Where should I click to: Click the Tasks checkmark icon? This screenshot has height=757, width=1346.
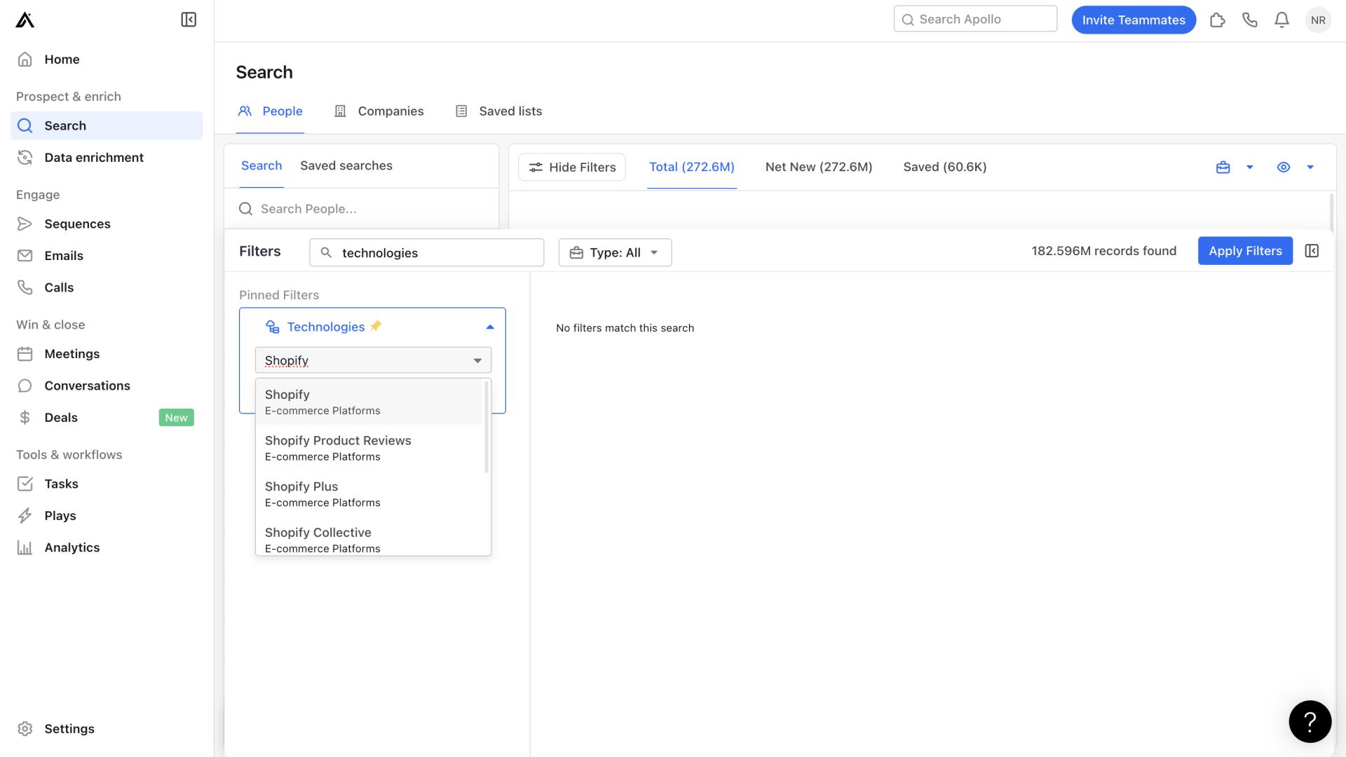point(25,484)
